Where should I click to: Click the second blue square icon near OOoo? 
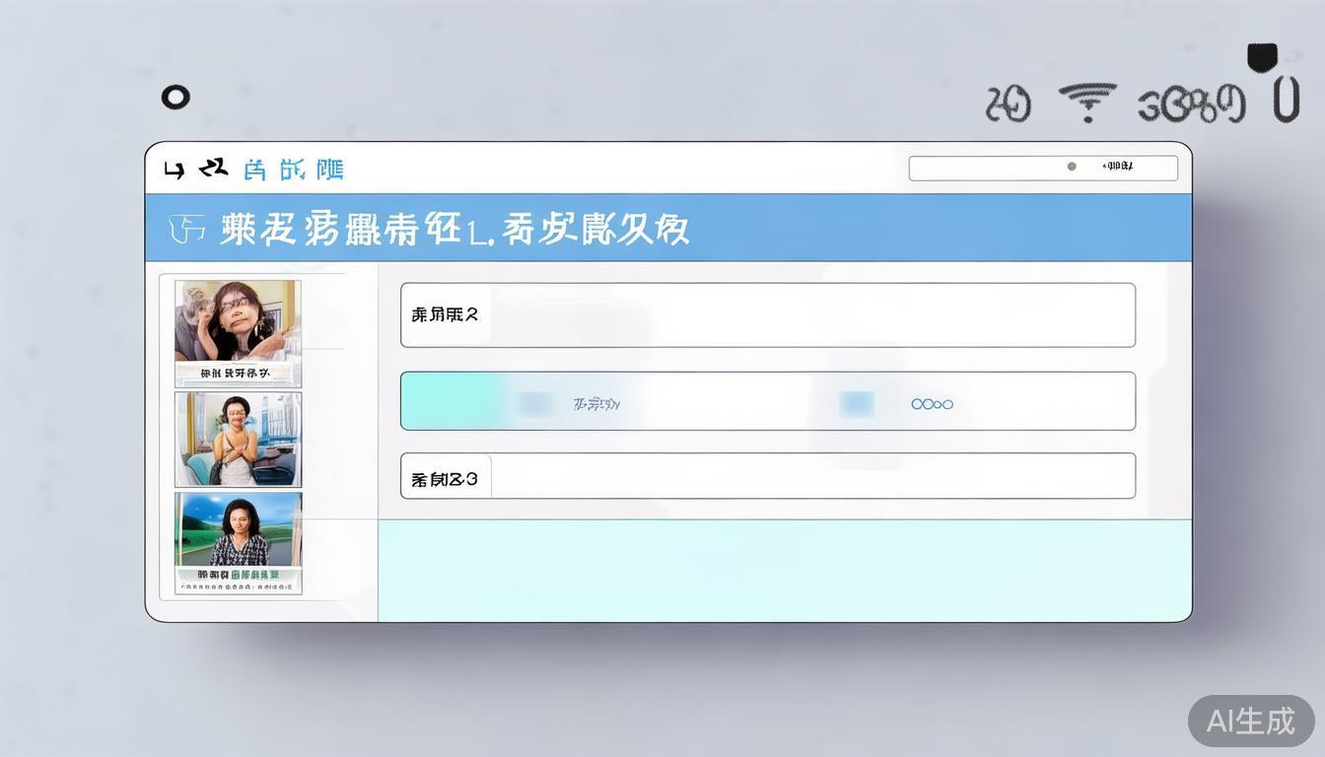click(856, 402)
